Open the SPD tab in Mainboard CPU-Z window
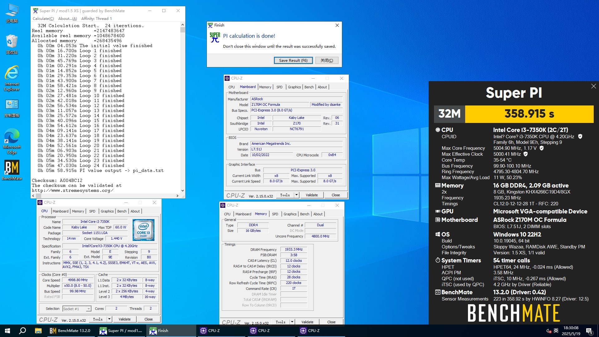This screenshot has width=599, height=337. pos(280,87)
